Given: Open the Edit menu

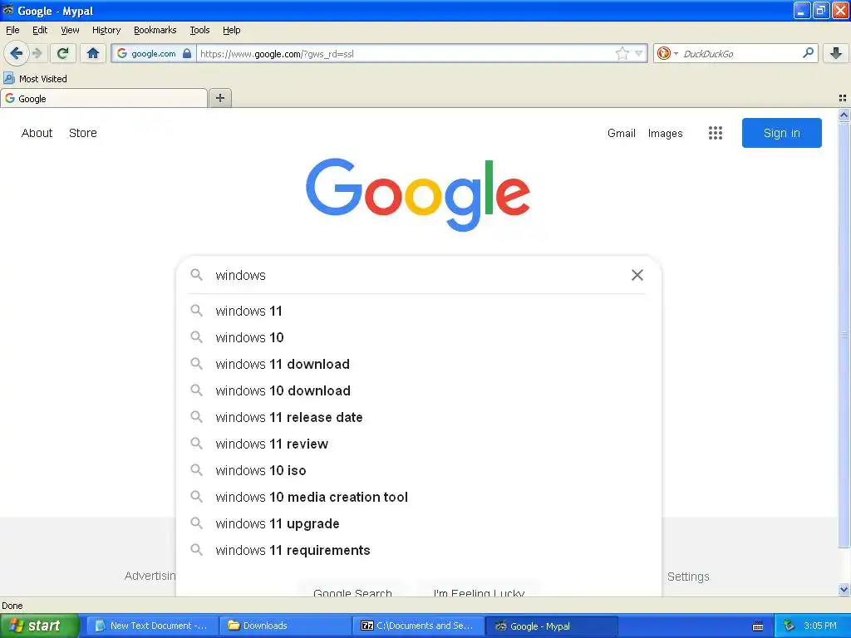Looking at the screenshot, I should 40,30.
